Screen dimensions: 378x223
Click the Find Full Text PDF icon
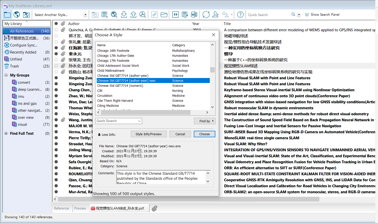[143, 15]
